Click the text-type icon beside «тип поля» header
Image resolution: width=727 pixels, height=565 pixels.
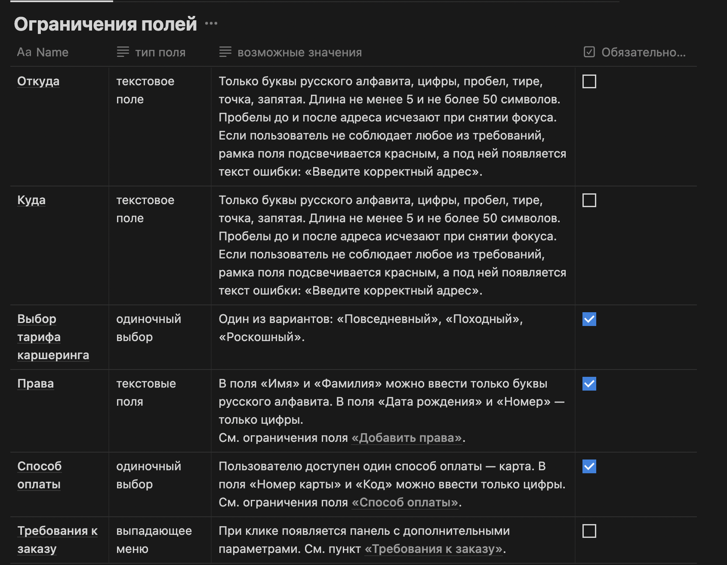point(122,52)
